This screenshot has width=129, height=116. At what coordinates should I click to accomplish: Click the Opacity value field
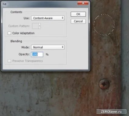(37, 54)
